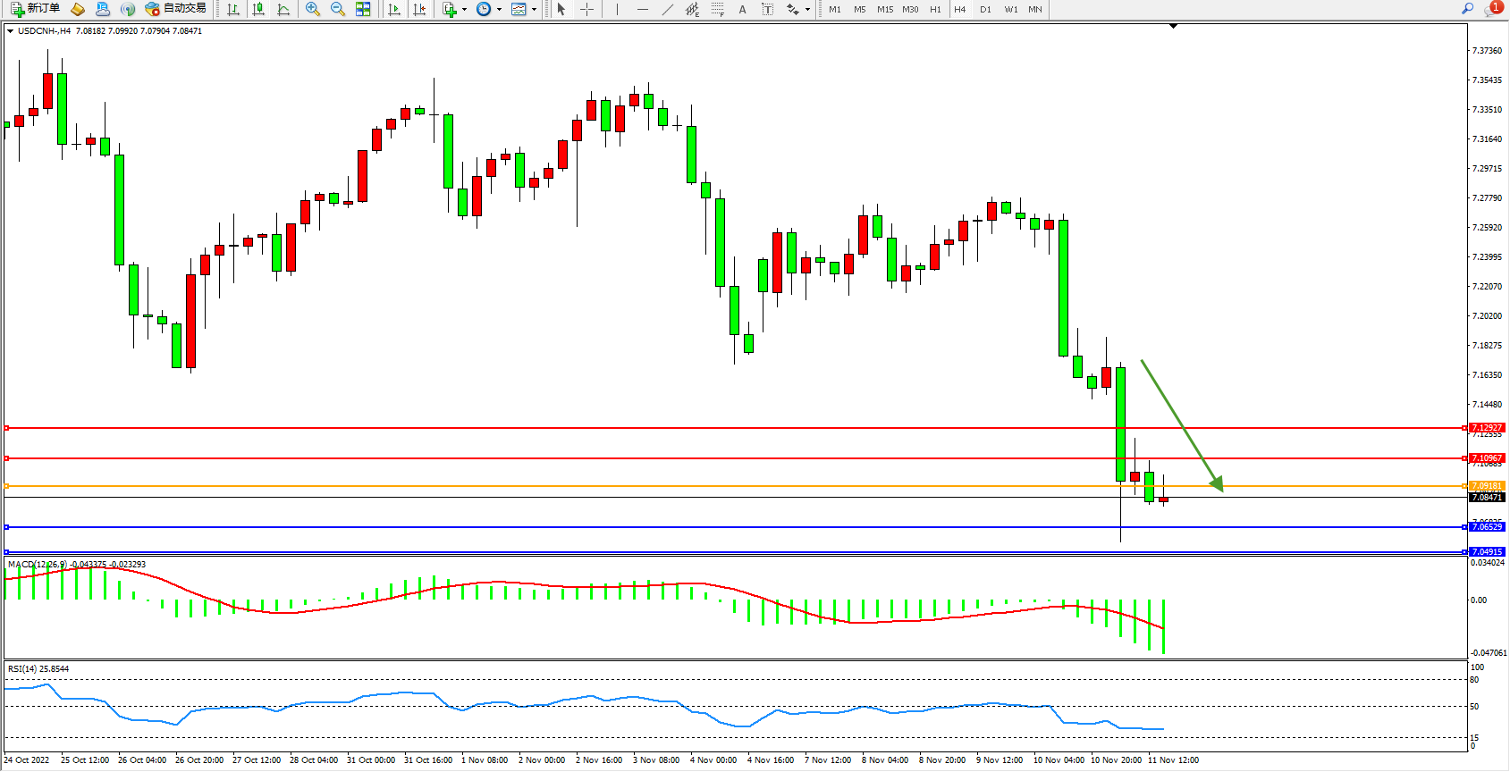
Task: Toggle the chart auto scroll option
Action: coord(394,9)
